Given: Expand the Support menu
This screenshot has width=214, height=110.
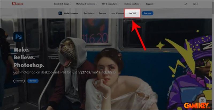Looking at the screenshot, I should click(150, 4).
